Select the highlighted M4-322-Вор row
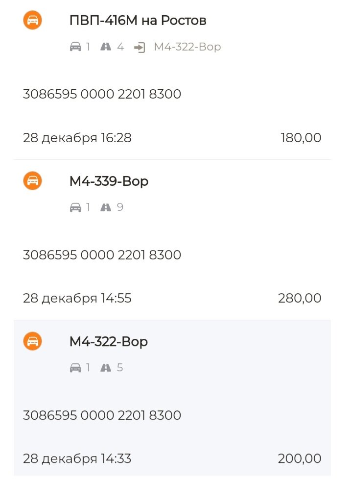This screenshot has width=351, height=481. [x=175, y=397]
